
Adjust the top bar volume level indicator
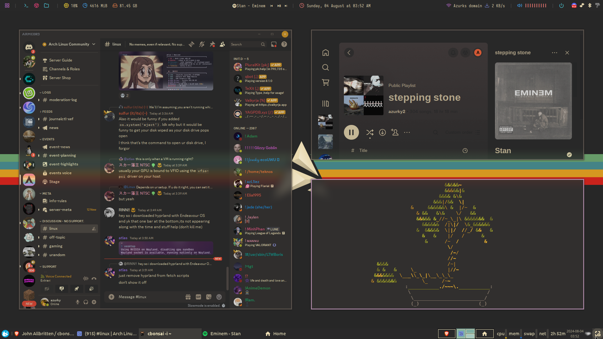536,6
